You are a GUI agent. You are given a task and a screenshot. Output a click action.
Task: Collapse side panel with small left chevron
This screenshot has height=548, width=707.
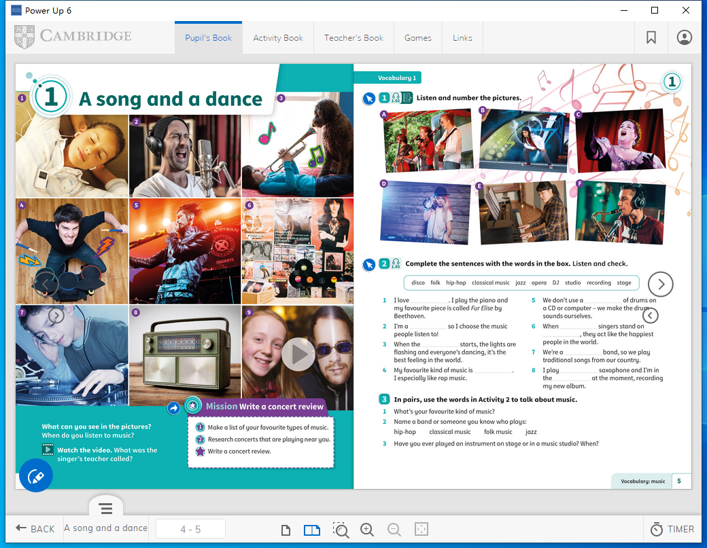click(x=650, y=315)
